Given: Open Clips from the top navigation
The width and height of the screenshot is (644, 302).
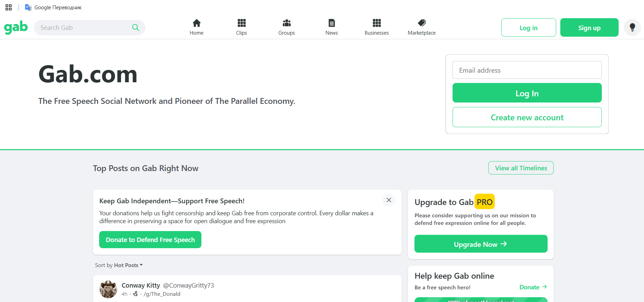Looking at the screenshot, I should (242, 27).
